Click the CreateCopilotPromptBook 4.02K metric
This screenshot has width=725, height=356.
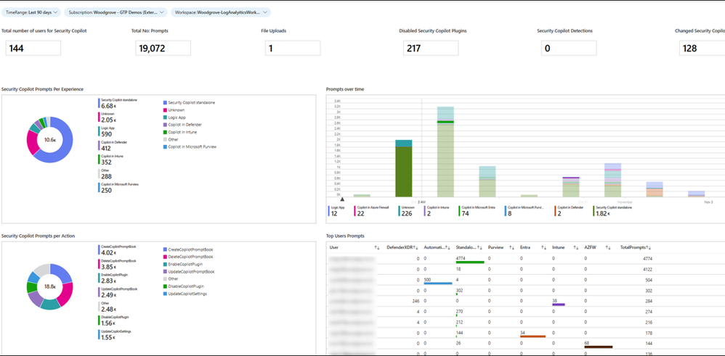[117, 250]
